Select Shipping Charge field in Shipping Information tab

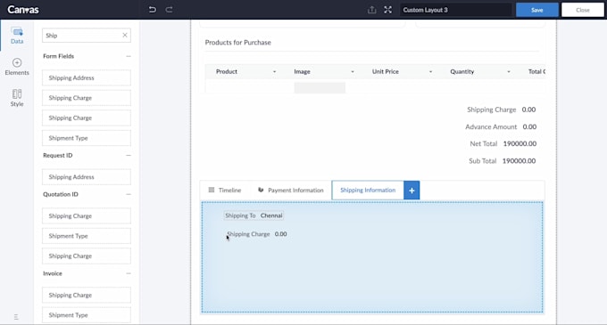pyautogui.click(x=257, y=234)
